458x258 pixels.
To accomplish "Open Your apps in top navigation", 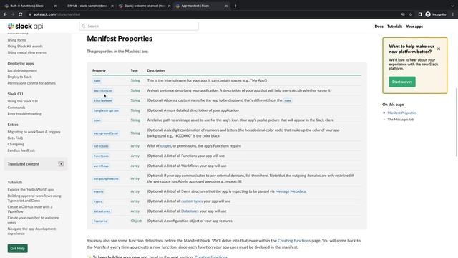I will [414, 27].
